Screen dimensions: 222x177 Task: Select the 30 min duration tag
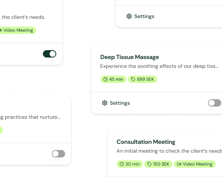coord(129,164)
